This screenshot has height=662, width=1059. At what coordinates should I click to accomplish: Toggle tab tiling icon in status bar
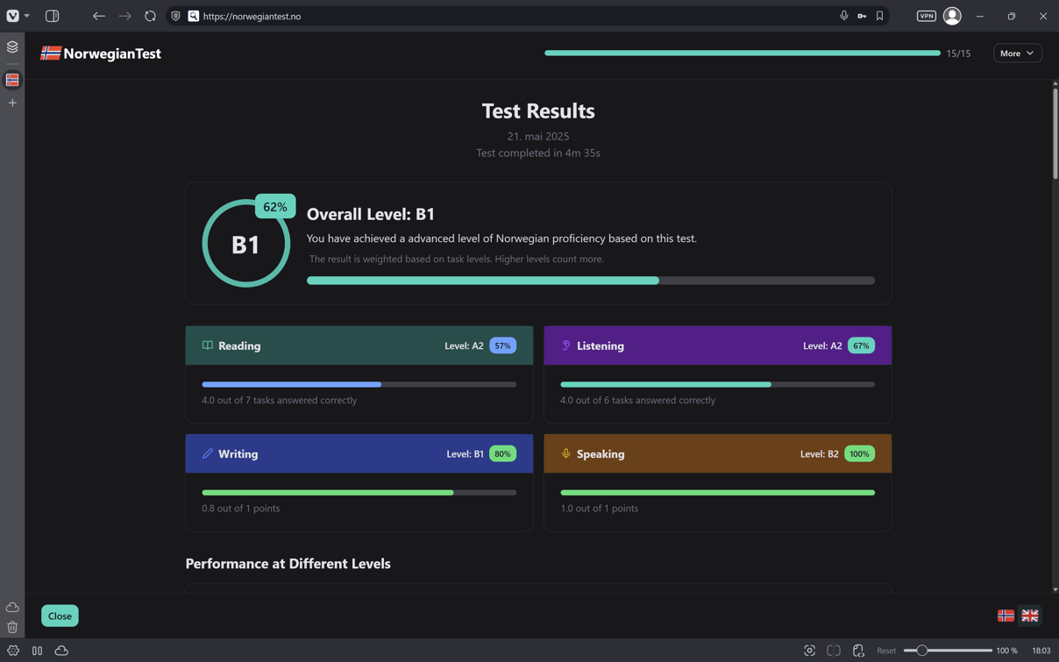tap(37, 651)
